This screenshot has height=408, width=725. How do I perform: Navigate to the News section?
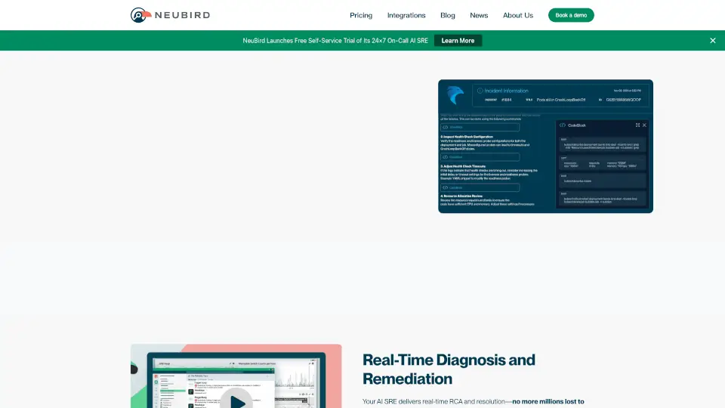pyautogui.click(x=479, y=15)
